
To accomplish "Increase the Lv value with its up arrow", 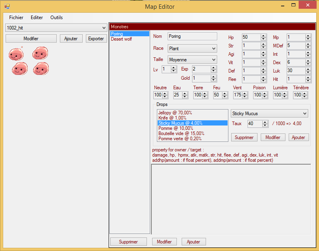I will (x=174, y=68).
